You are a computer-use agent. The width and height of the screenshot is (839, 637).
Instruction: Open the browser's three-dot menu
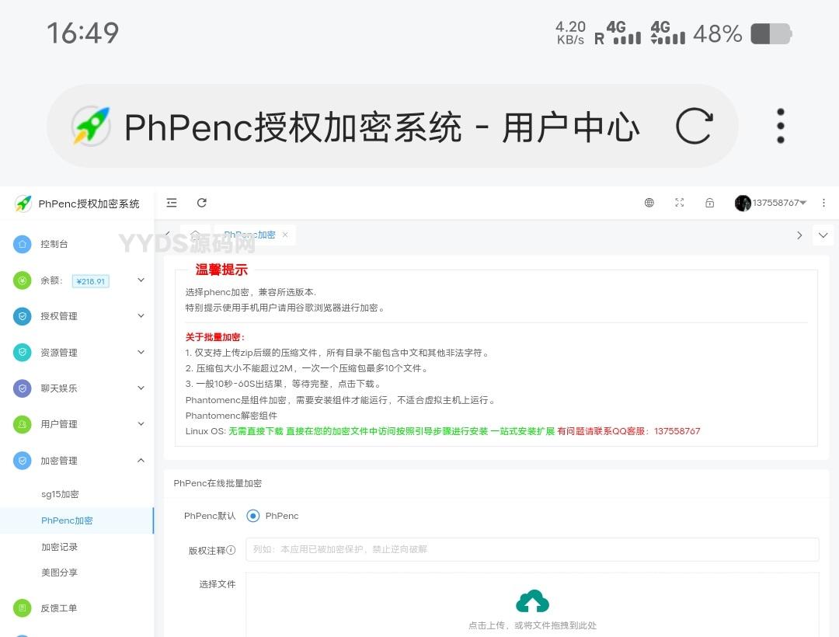[x=780, y=126]
